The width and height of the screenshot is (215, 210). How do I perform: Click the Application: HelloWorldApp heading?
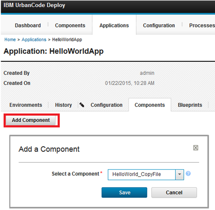point(54,51)
